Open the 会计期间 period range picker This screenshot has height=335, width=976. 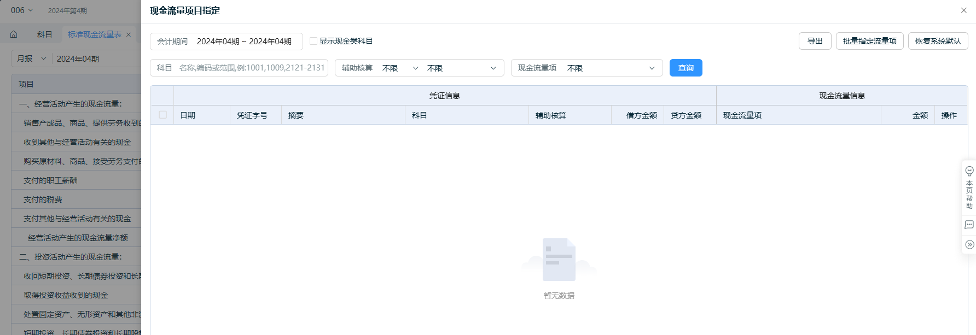coord(243,42)
